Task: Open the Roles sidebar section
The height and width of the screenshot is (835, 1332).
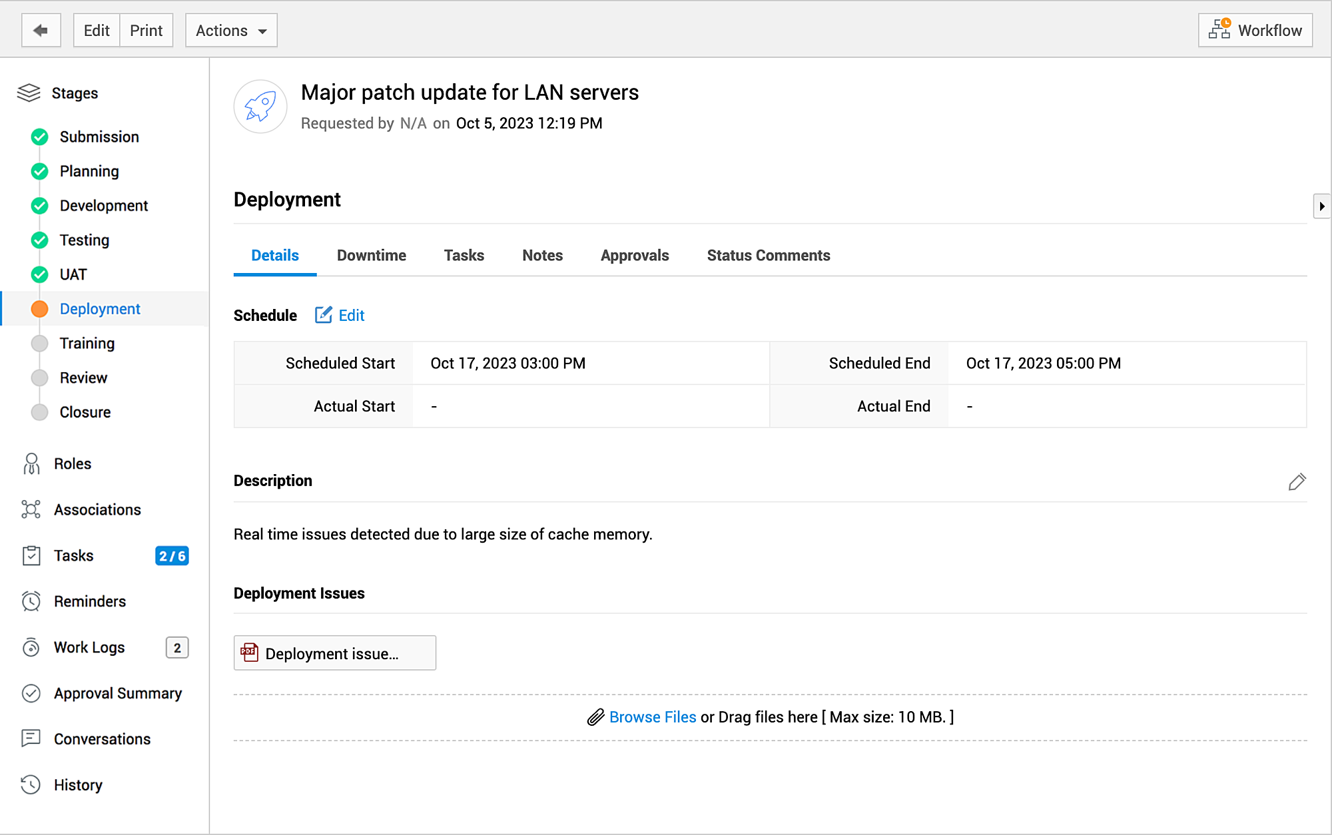Action: (x=72, y=463)
